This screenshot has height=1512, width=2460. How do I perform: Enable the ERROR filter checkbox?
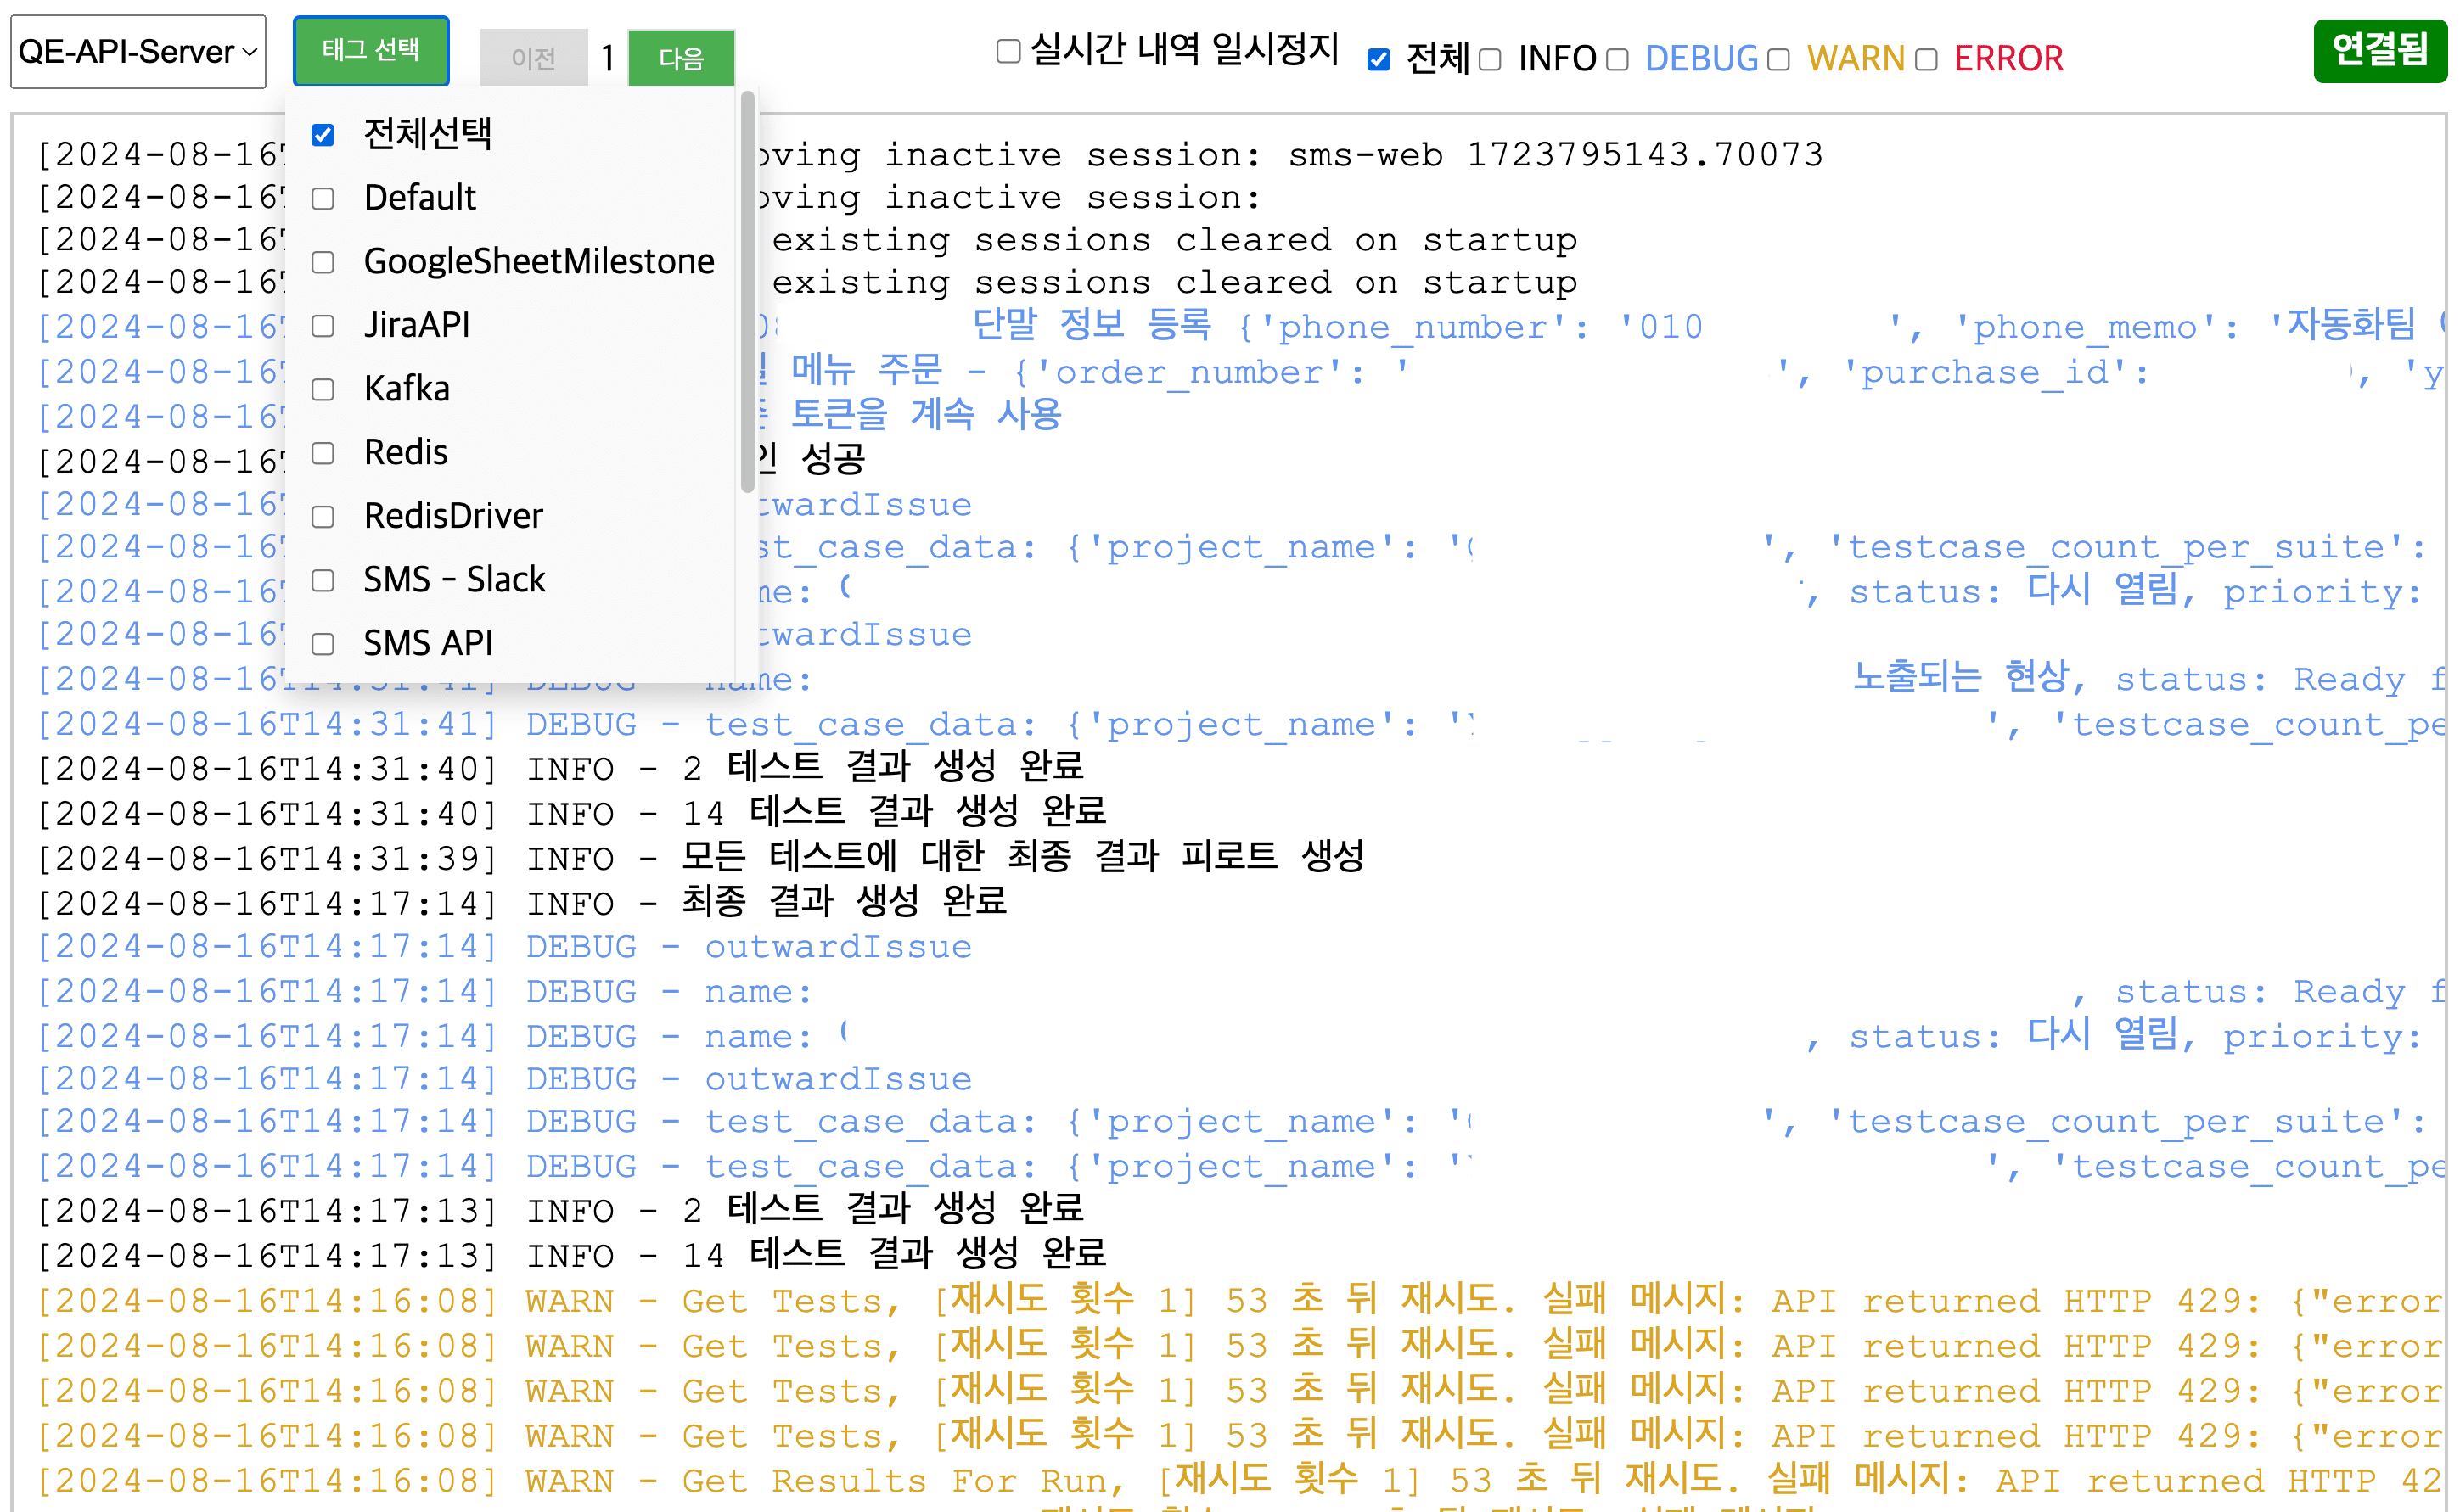(1927, 60)
